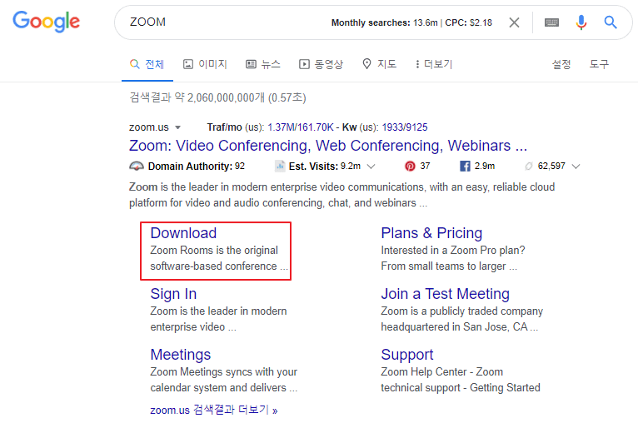Click the Est. Visits: 9.2m label

tap(325, 166)
